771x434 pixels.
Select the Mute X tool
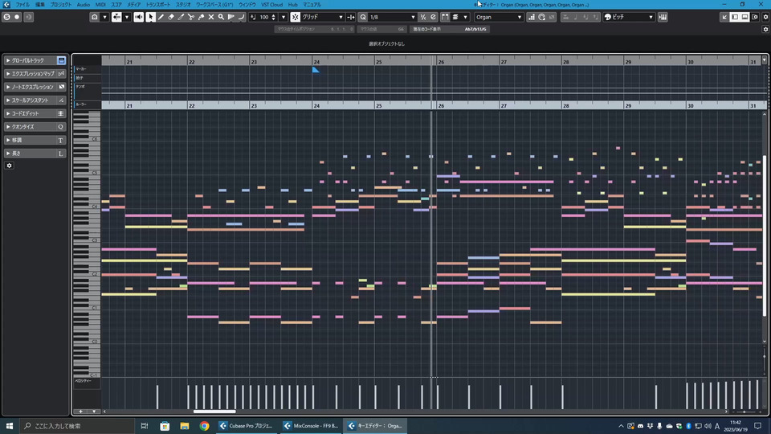[x=211, y=17]
